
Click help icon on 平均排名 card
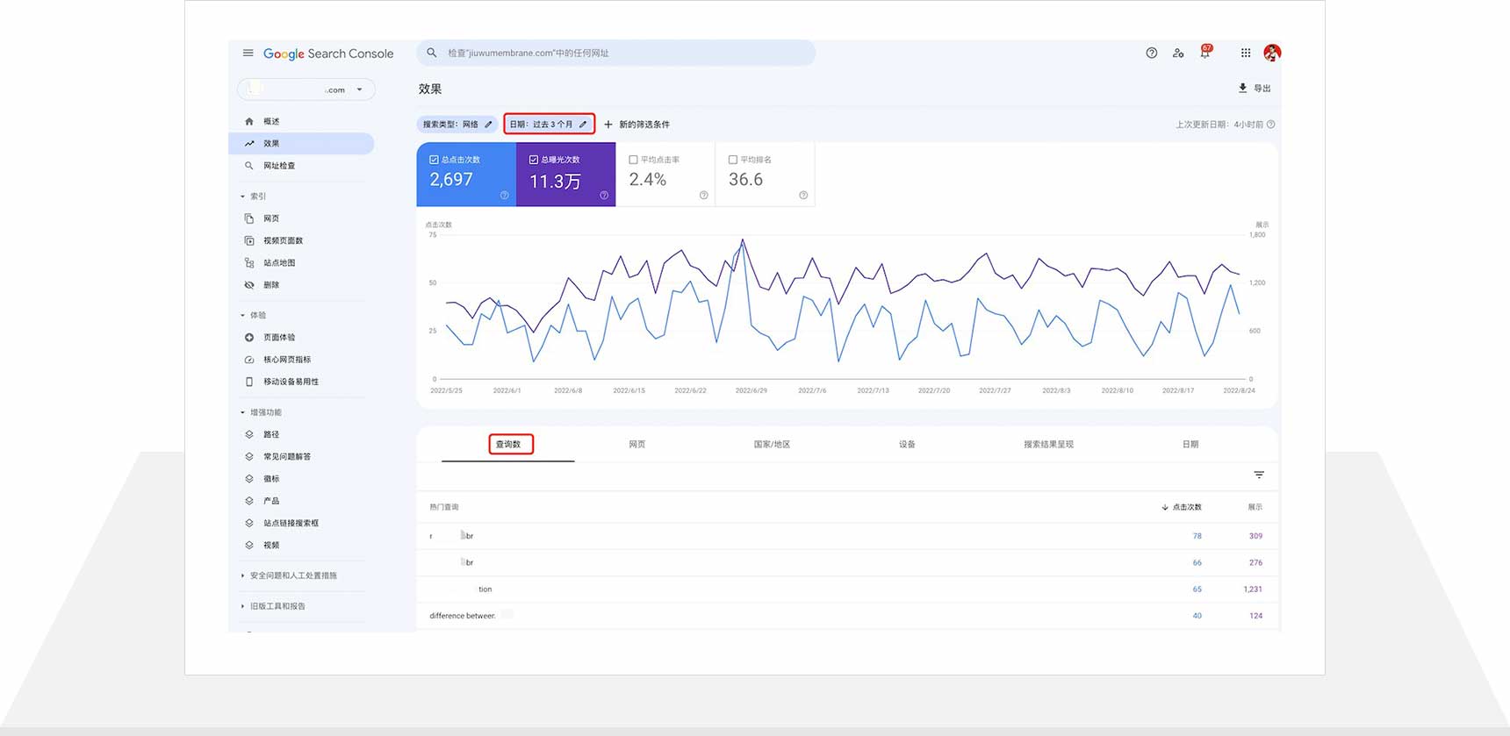803,196
